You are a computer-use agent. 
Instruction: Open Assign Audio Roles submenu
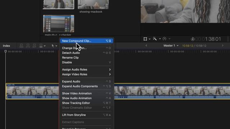pos(87,70)
